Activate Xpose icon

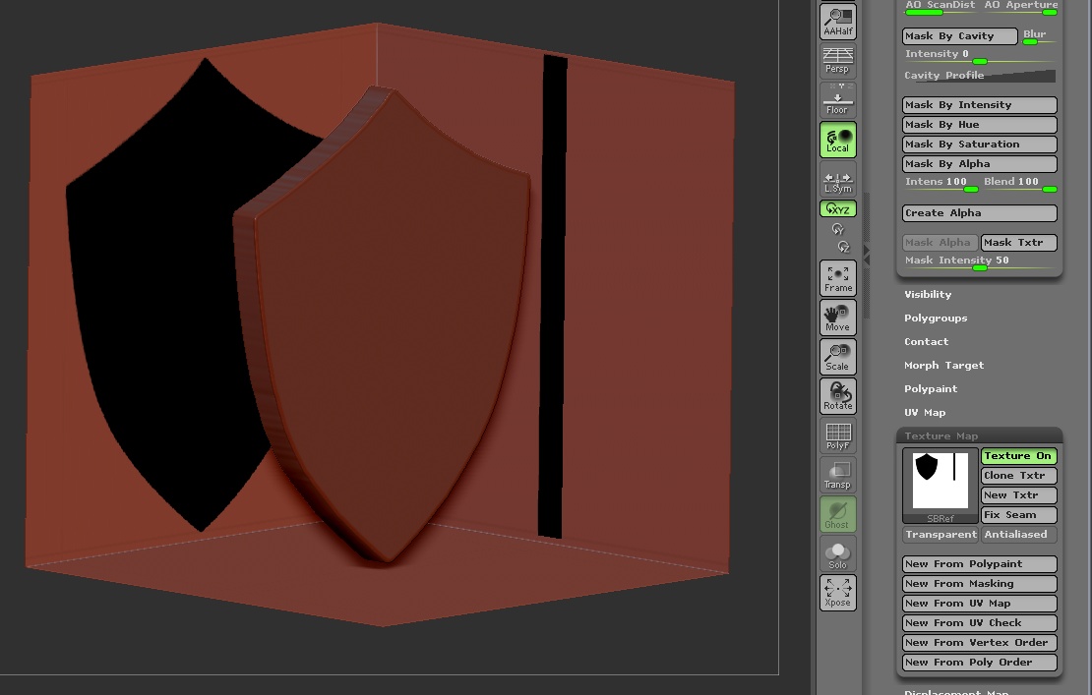[838, 594]
